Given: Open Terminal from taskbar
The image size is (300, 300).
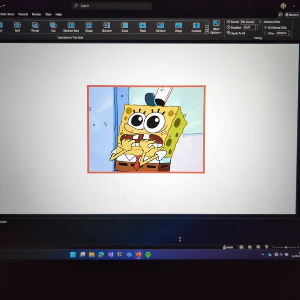Looking at the screenshot, I should (120, 255).
